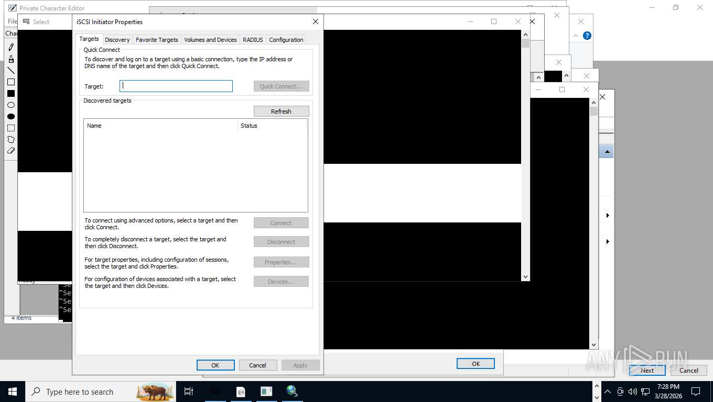Click the Target input field
This screenshot has height=402, width=713.
click(x=176, y=86)
